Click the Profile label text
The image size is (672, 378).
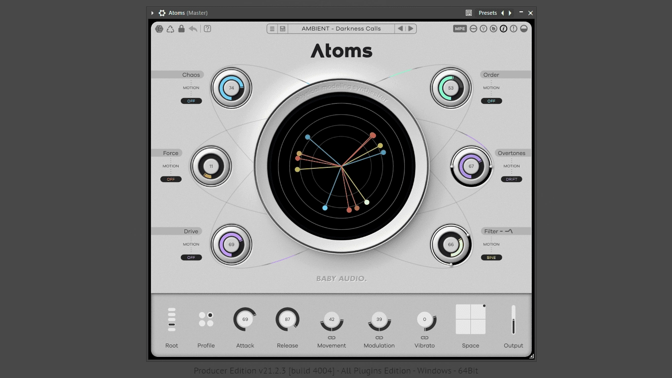pyautogui.click(x=206, y=346)
